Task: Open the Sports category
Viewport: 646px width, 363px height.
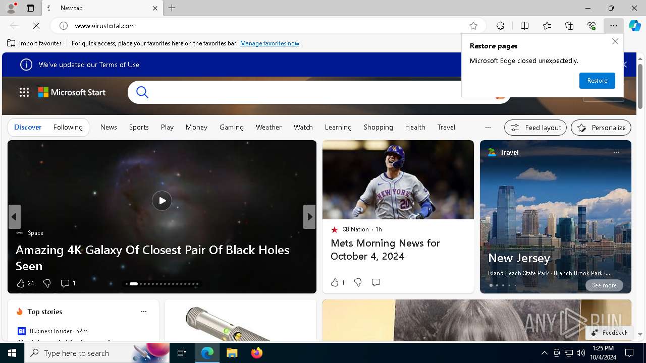Action: (139, 127)
